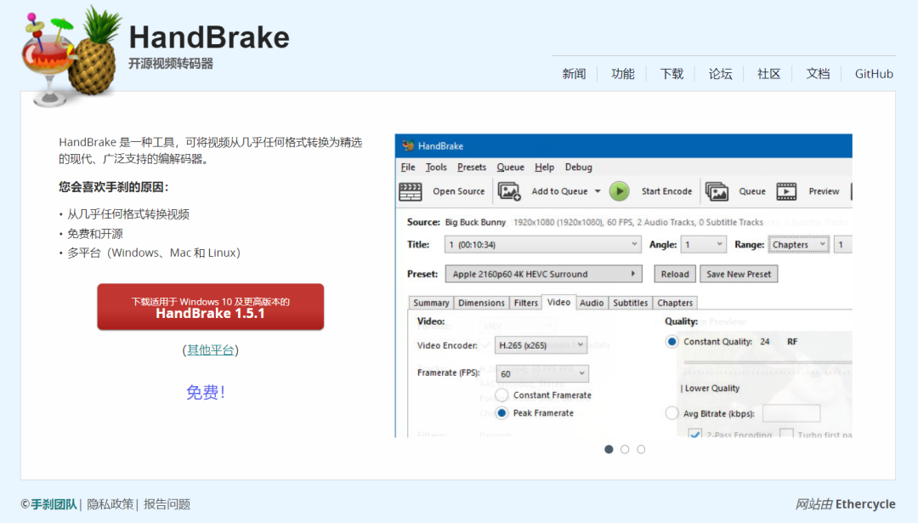The image size is (918, 523).
Task: Open the Tools menu
Action: tap(436, 168)
